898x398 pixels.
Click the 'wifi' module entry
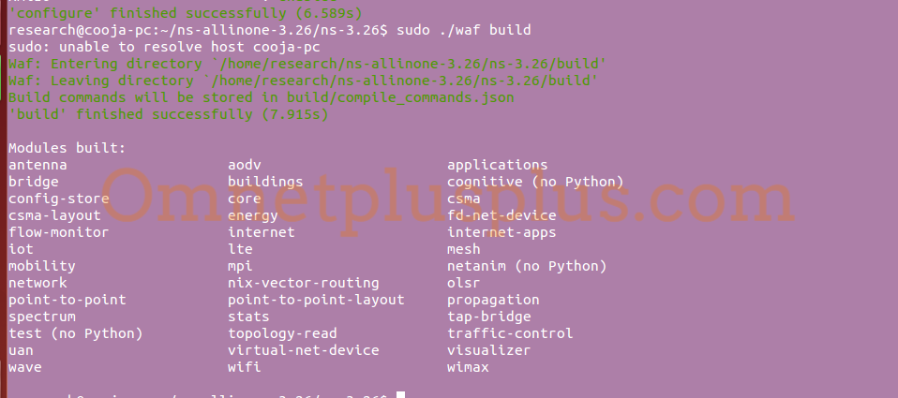click(x=245, y=367)
